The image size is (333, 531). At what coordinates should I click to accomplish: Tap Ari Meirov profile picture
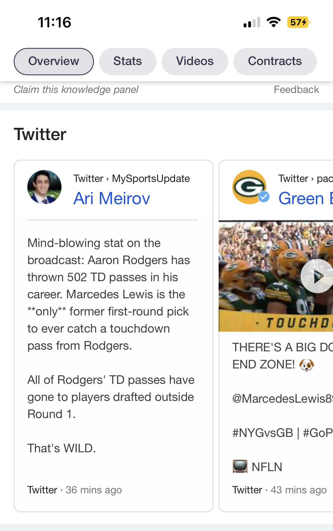pos(44,187)
